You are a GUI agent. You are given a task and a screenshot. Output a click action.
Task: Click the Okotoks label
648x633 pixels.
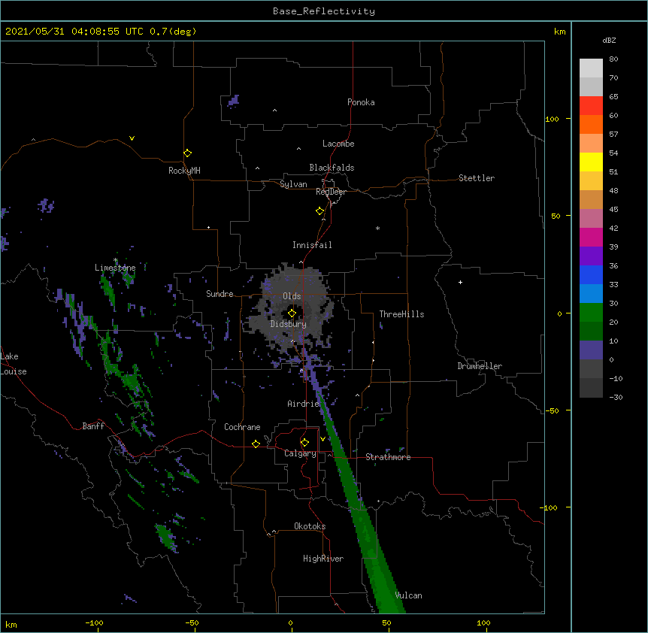click(310, 526)
